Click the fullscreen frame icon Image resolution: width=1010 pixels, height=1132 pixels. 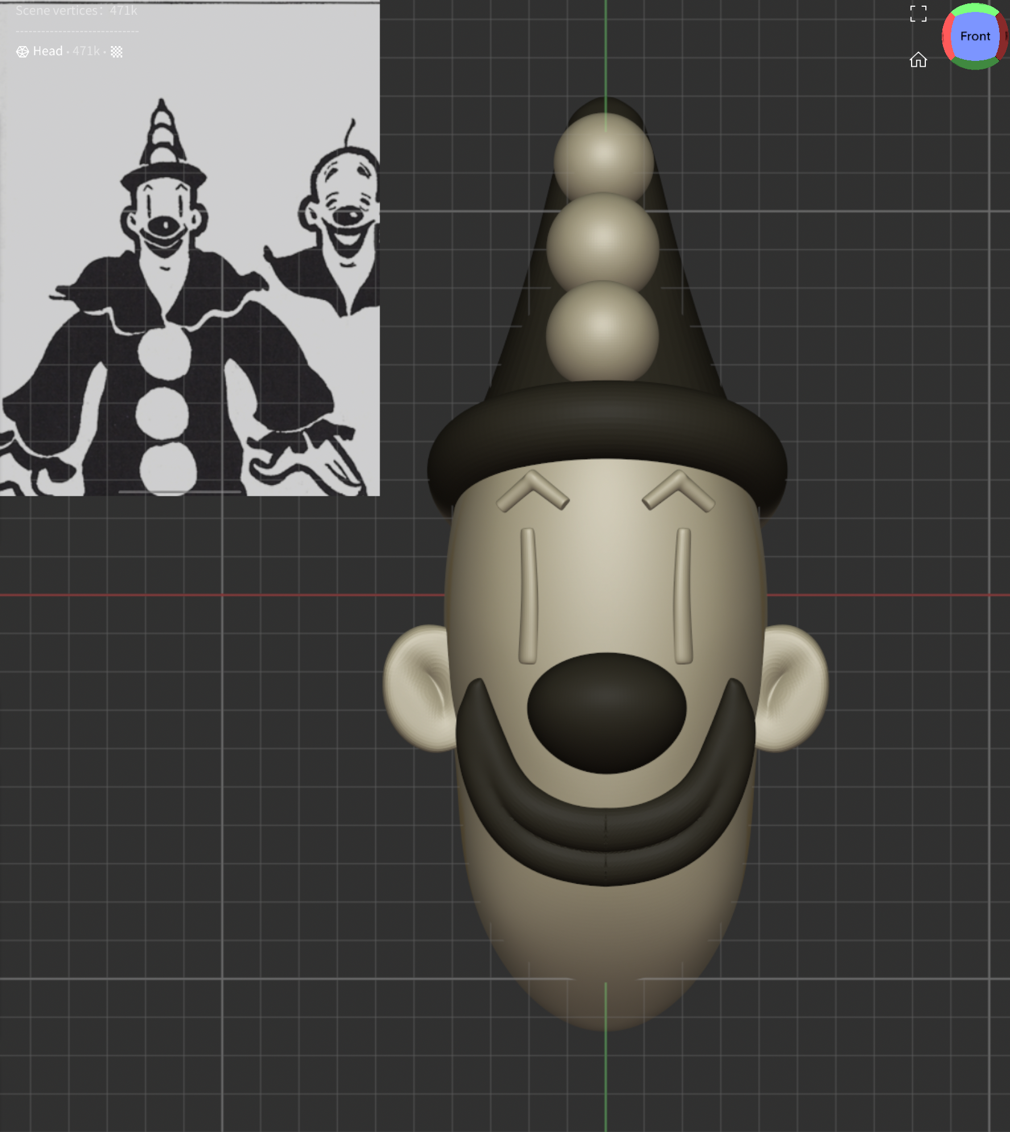[918, 14]
